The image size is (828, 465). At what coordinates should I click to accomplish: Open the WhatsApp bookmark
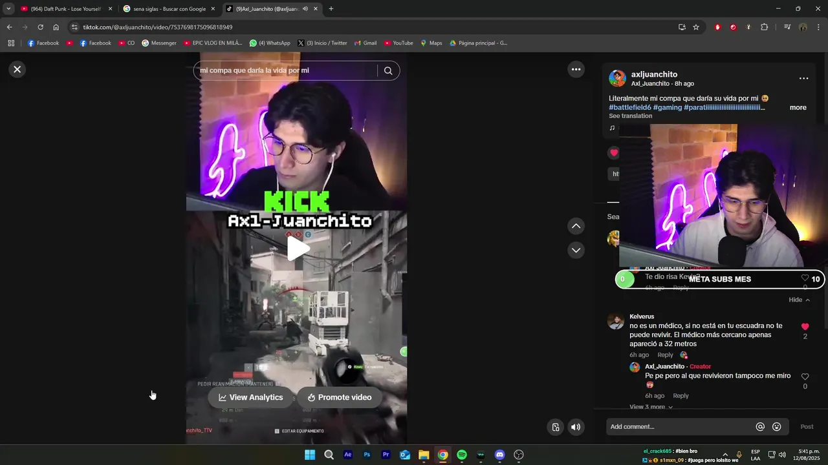270,43
